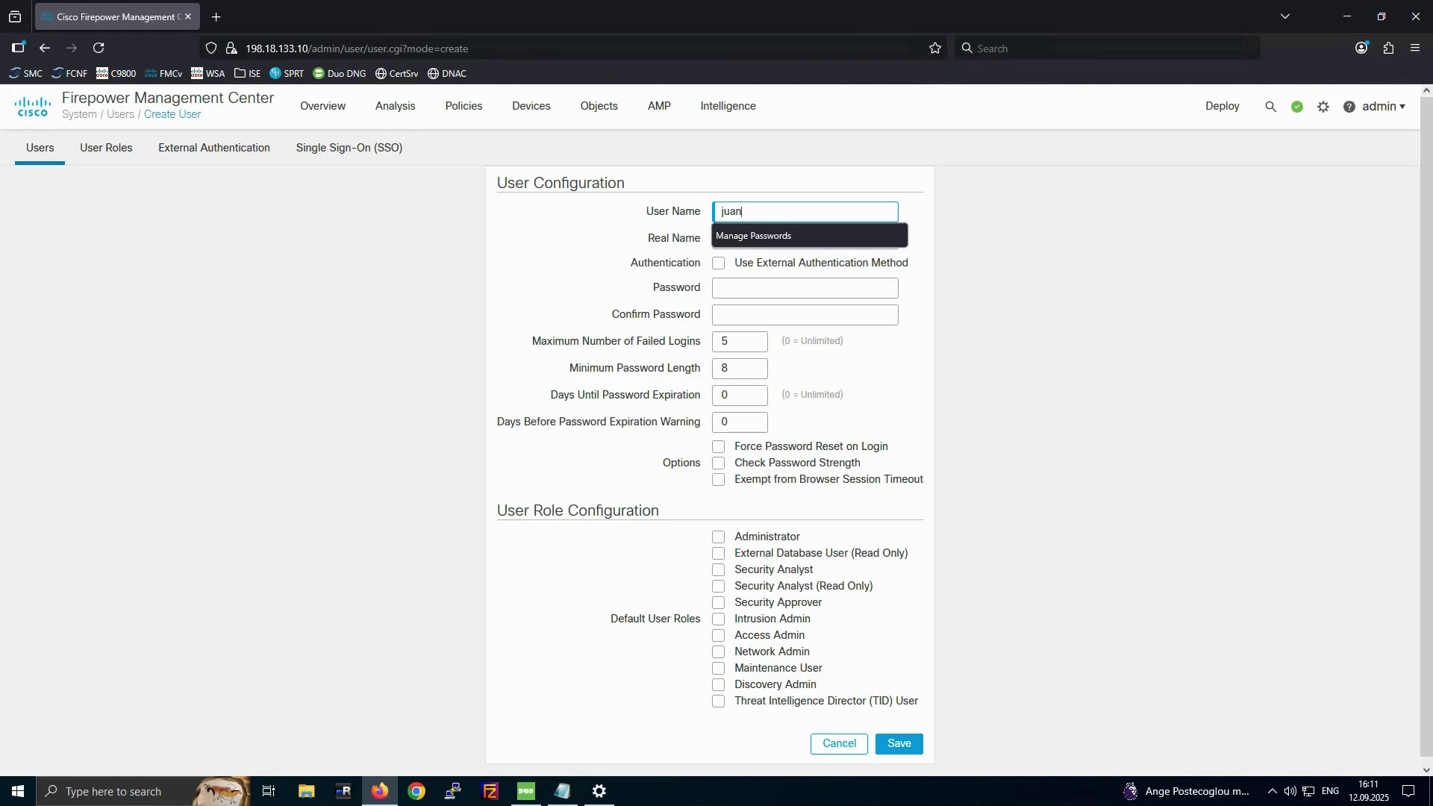Viewport: 1433px width, 806px height.
Task: Open the Firefox extensions icon
Action: 1388,49
